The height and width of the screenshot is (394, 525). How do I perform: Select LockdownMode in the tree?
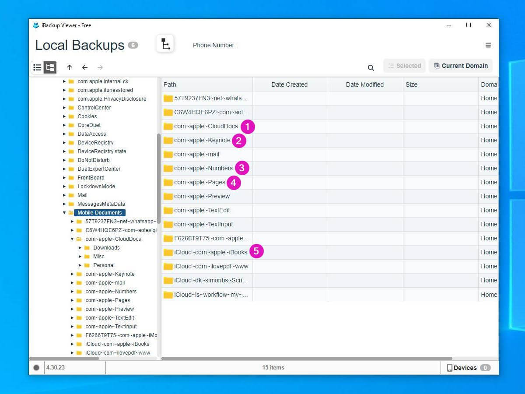(x=96, y=186)
